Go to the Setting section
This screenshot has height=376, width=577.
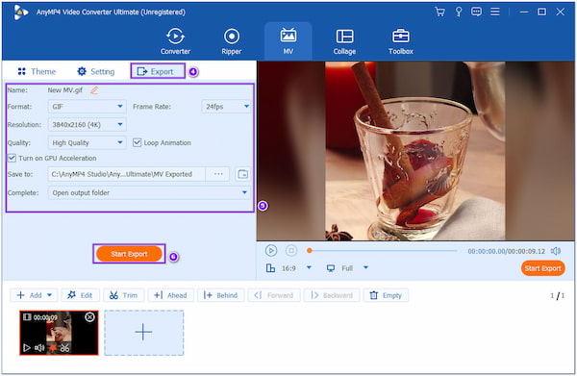coord(95,71)
